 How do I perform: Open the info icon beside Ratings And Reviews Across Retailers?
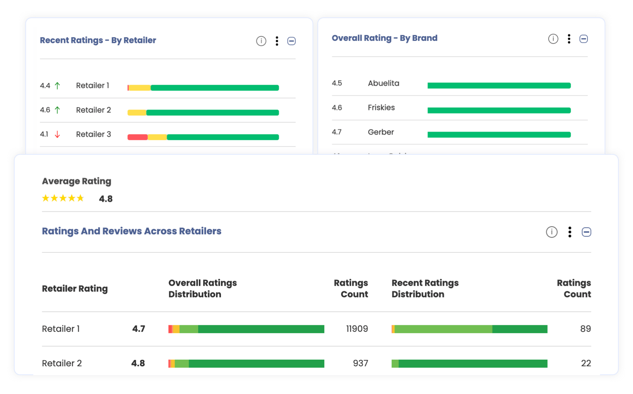[552, 232]
